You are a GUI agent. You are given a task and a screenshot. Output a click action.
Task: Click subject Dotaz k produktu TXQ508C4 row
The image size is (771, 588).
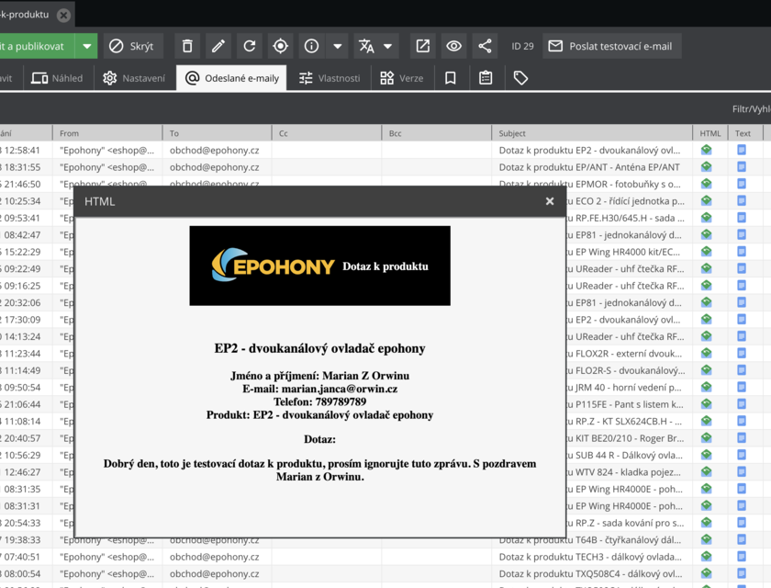(x=590, y=573)
